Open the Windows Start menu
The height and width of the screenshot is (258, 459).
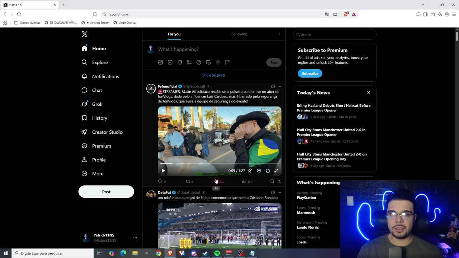click(6, 253)
